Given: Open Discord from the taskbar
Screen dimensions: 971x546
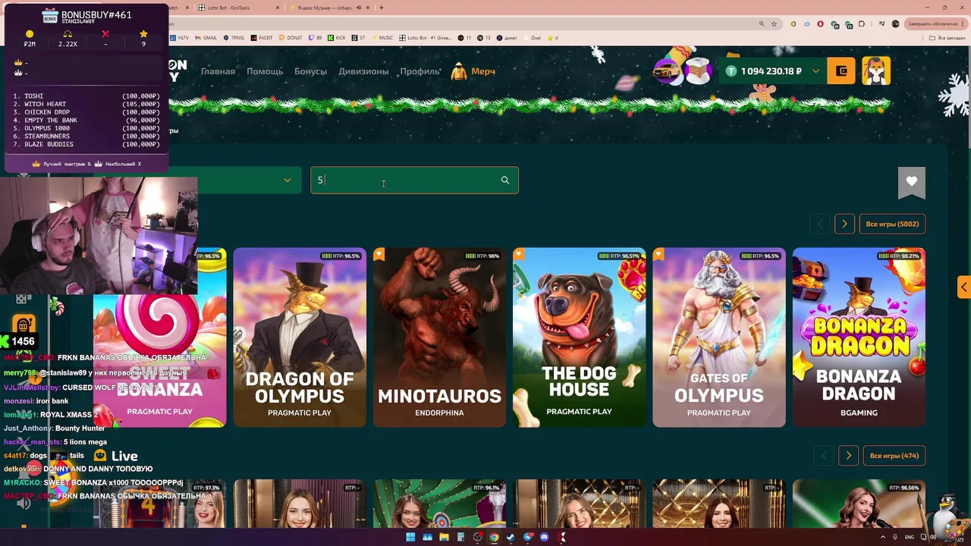Looking at the screenshot, I should (x=544, y=538).
